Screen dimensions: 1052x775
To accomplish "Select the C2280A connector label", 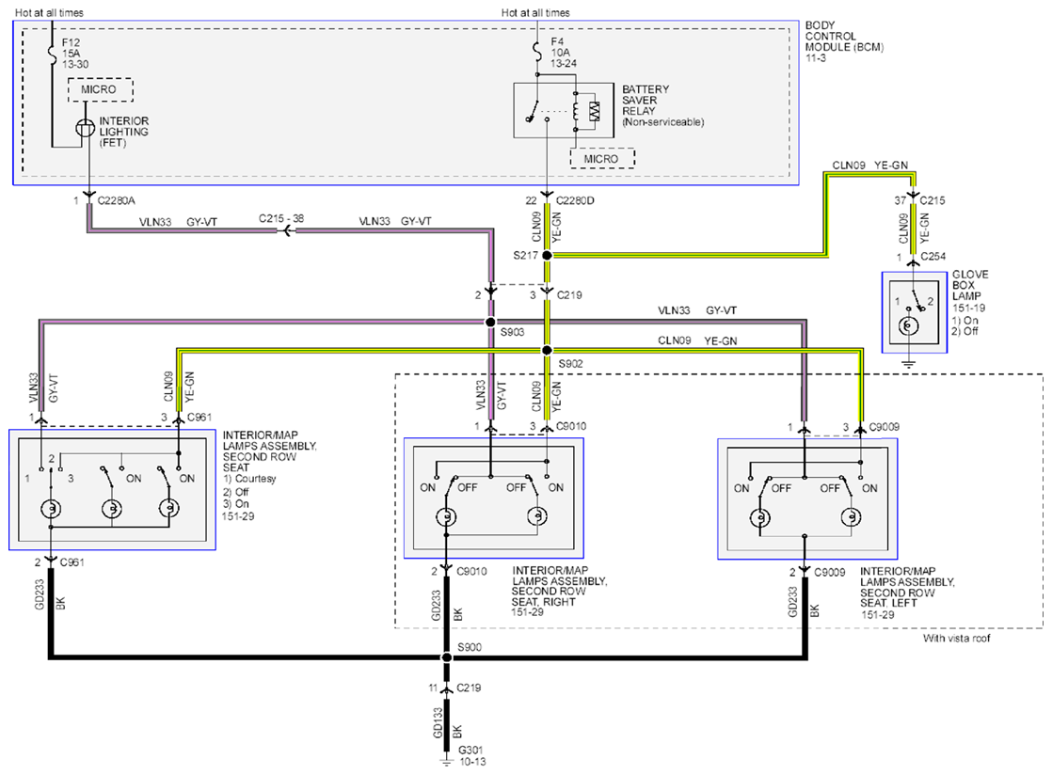I will (116, 200).
